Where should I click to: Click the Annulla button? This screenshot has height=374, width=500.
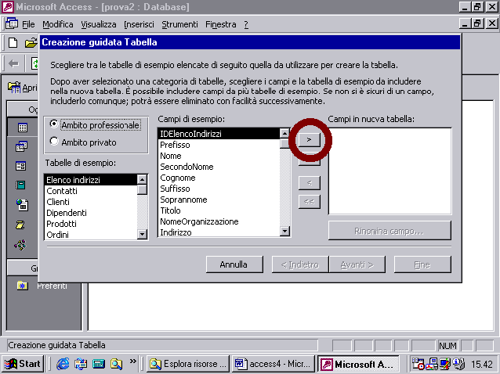(234, 264)
